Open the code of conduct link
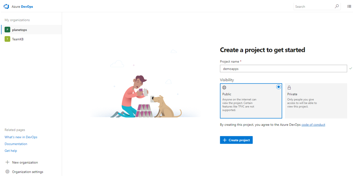This screenshot has height=183, width=353. 313,124
